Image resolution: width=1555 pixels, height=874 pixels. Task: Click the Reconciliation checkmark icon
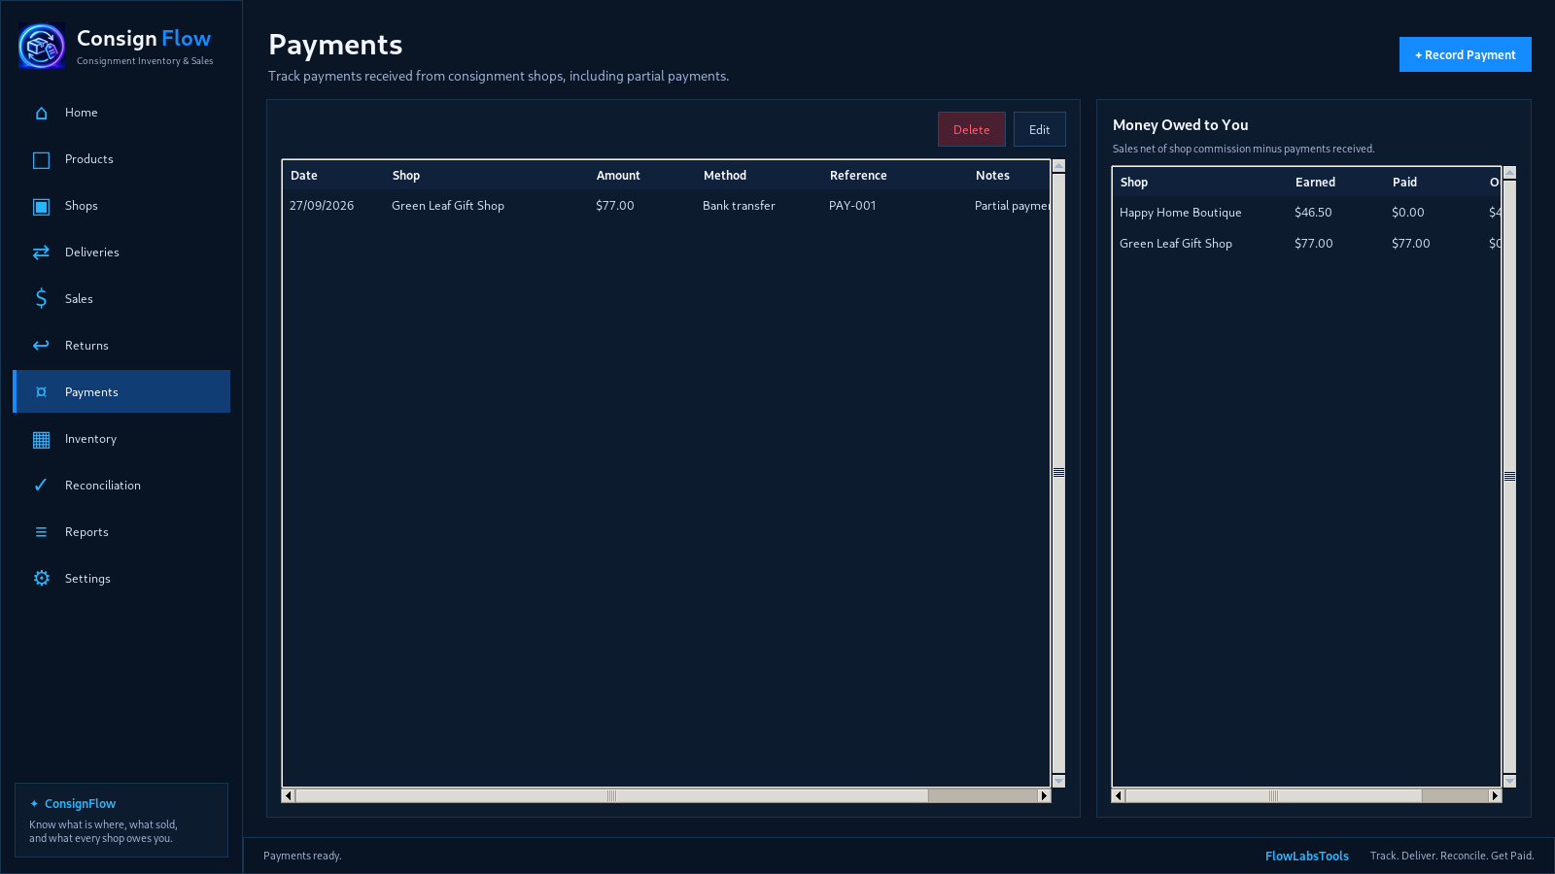click(x=41, y=485)
